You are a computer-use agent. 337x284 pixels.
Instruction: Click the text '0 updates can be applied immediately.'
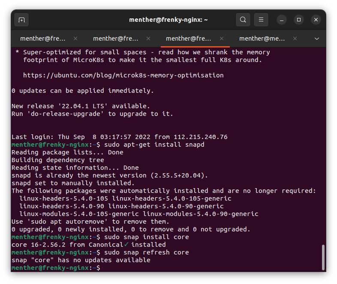tap(83, 91)
